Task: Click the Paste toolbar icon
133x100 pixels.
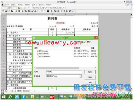Action: coord(29,11)
